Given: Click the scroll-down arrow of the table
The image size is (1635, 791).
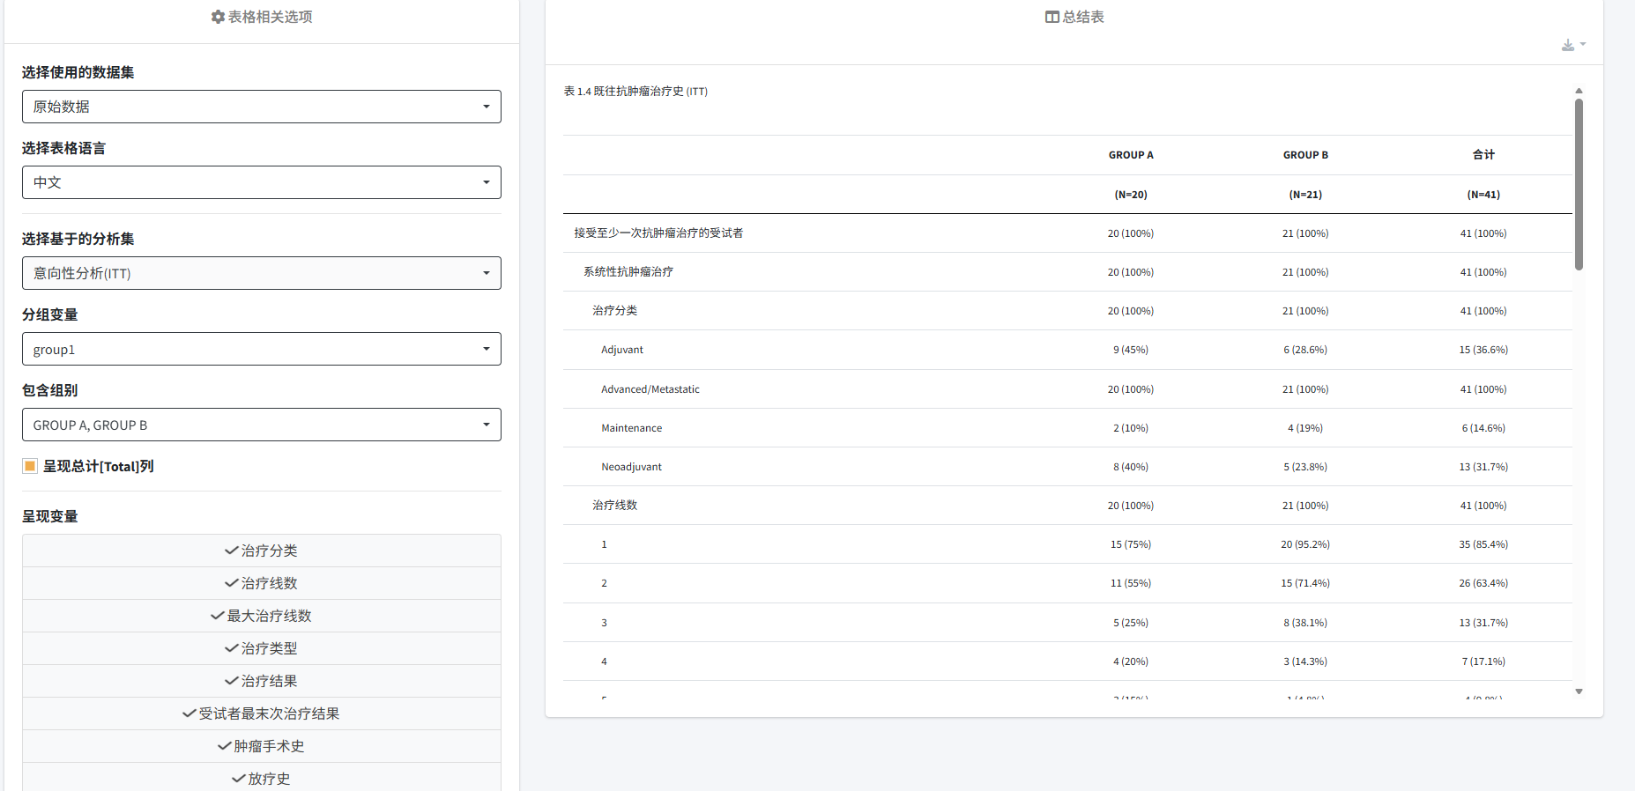Looking at the screenshot, I should point(1579,691).
